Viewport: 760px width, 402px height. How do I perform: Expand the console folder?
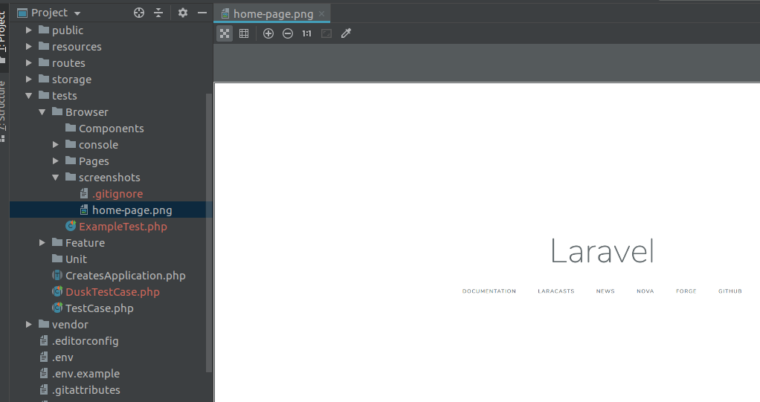tap(56, 144)
